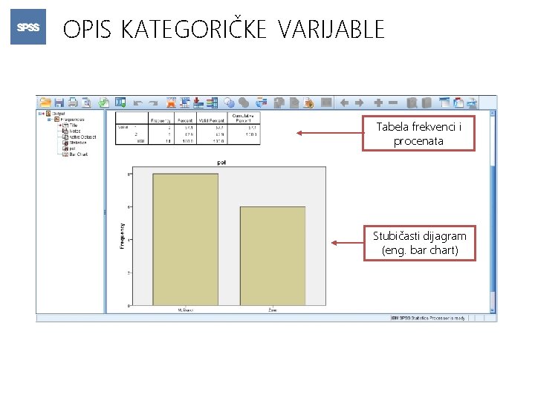
Task: Save the output with the floppy disk icon
Action: [x=59, y=102]
